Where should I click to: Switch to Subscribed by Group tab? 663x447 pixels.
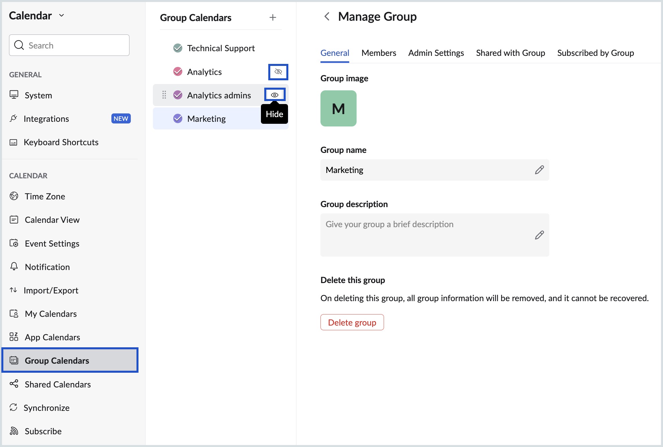coord(595,53)
